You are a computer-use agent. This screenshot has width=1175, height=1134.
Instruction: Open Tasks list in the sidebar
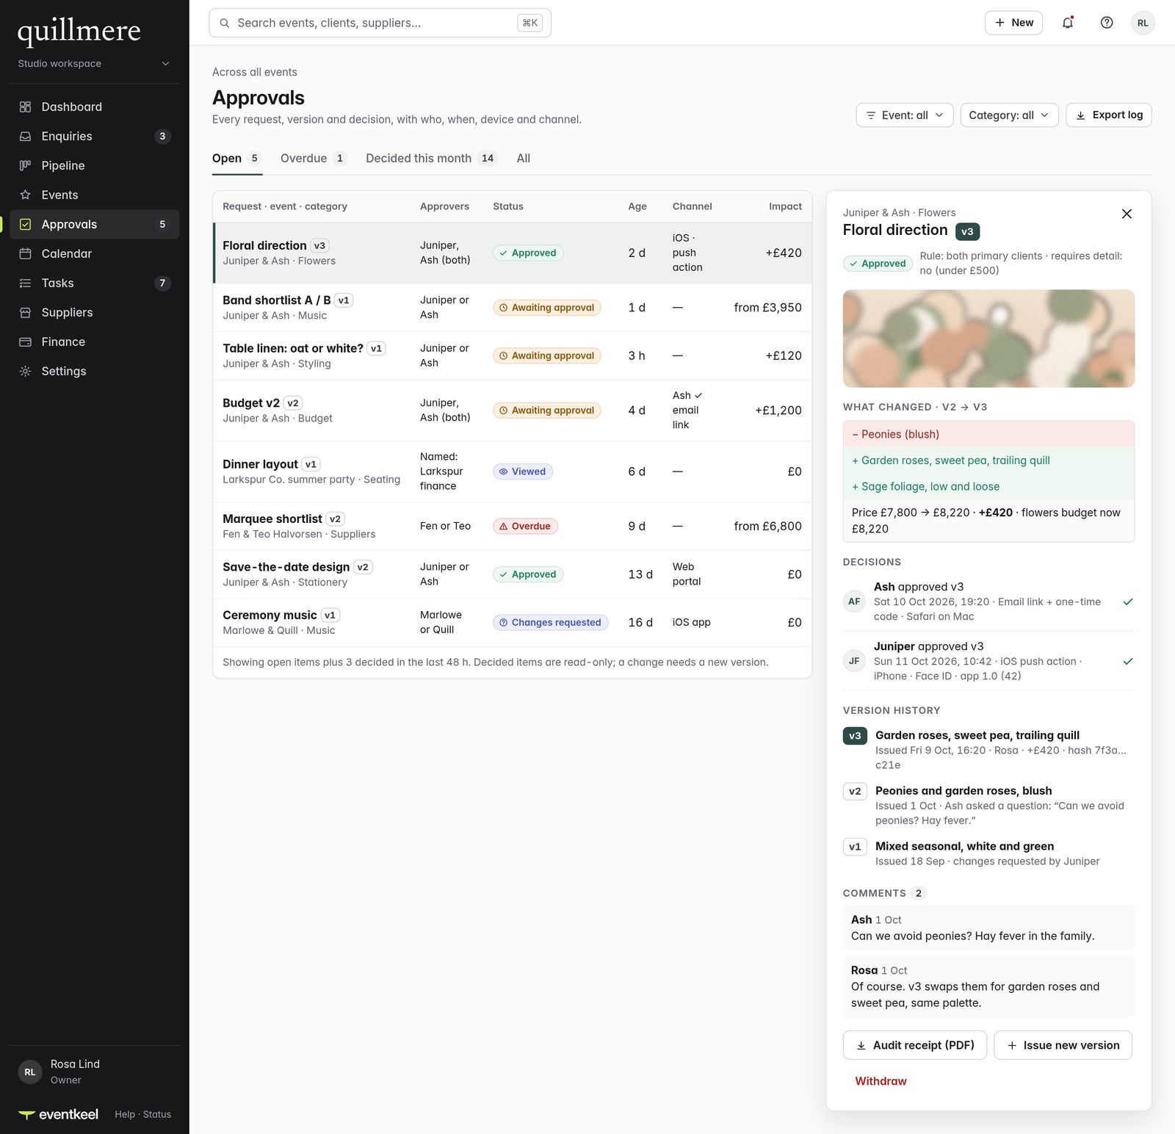[94, 283]
